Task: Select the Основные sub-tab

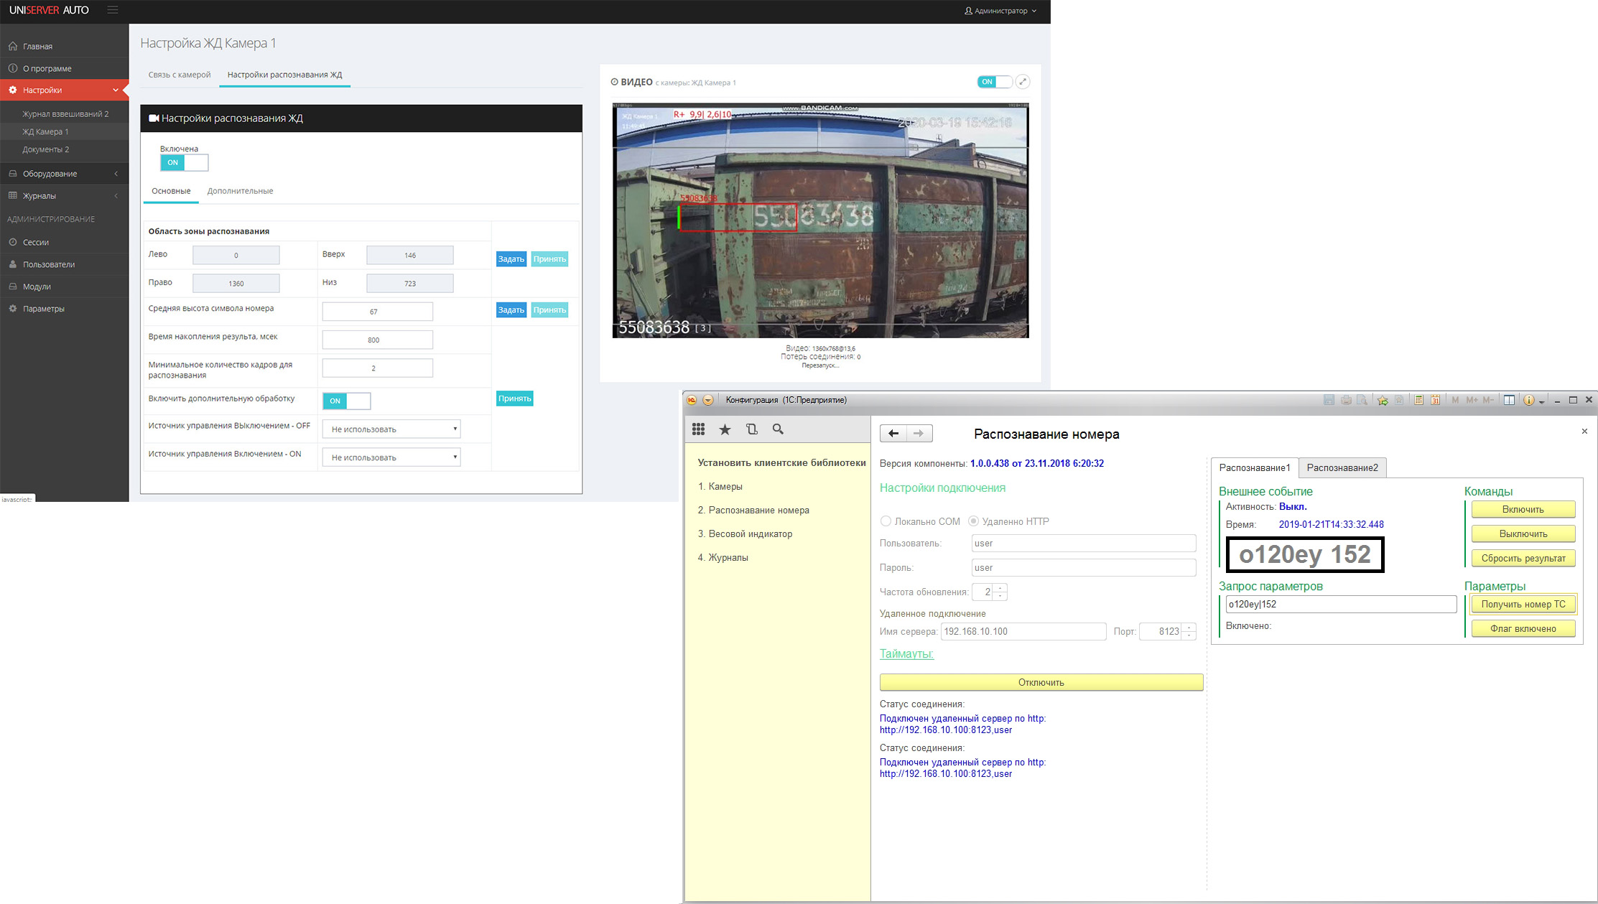Action: (x=171, y=191)
